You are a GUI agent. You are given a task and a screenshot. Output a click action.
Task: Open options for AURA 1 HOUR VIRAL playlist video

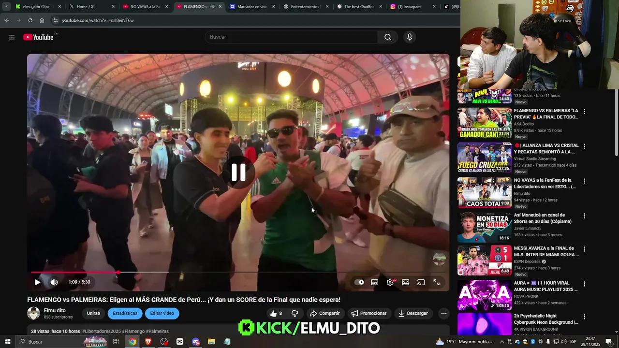[584, 284]
